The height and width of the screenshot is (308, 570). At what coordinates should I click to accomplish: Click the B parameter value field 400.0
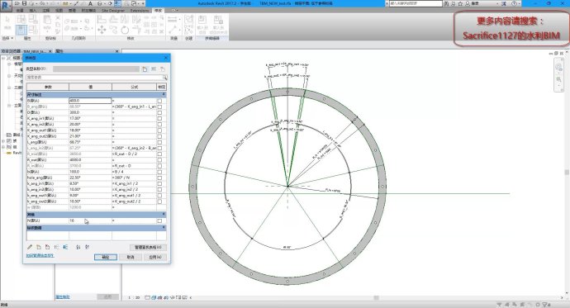coord(90,101)
